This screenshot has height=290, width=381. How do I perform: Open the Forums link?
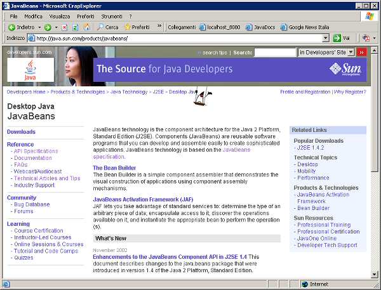[x=23, y=211]
